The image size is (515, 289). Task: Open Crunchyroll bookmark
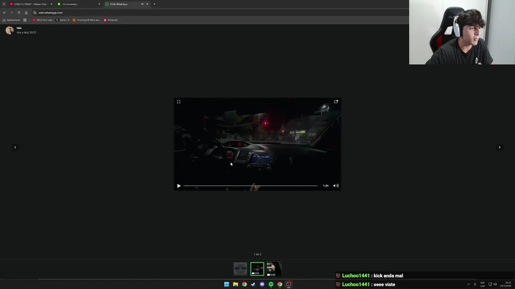87,20
